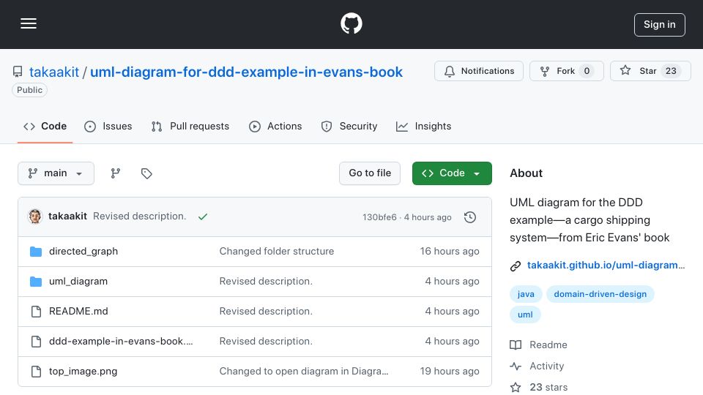Open the uml_diagram folder
Viewport: 703px width, 395px height.
(78, 281)
